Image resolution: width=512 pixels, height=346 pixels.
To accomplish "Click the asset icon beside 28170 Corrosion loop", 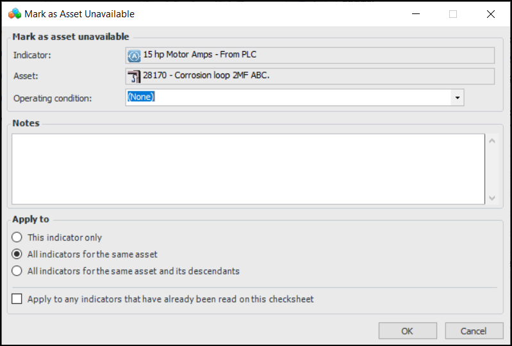I will tap(134, 76).
